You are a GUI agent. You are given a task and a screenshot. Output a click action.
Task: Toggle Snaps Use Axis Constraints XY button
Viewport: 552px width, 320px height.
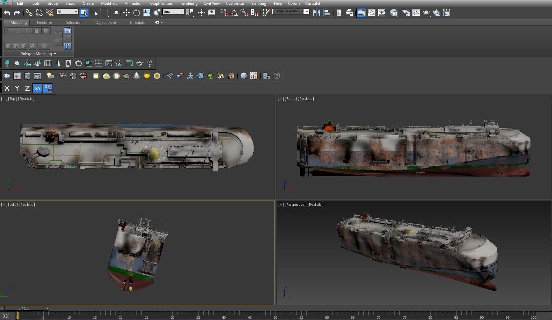point(48,88)
